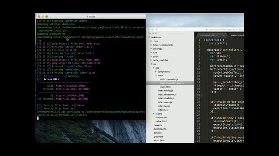This screenshot has height=156, width=279.
Task: Open UI External 192.168.1.16:3001 URL
Action: pos(72,99)
